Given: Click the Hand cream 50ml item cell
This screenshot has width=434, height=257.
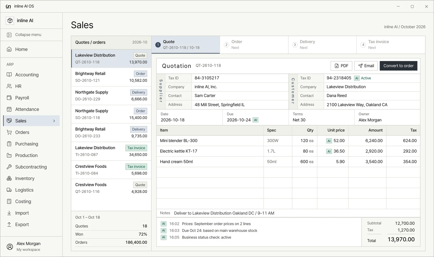Looking at the screenshot, I should [210, 162].
